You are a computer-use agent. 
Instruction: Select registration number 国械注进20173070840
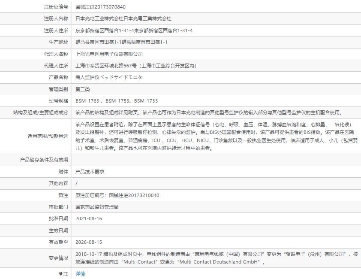[100, 7]
